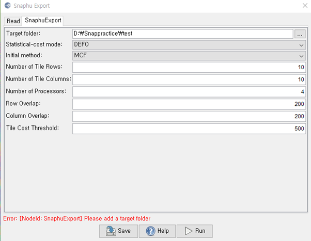Click the 'Number of Processors:' label

[x=36, y=91]
